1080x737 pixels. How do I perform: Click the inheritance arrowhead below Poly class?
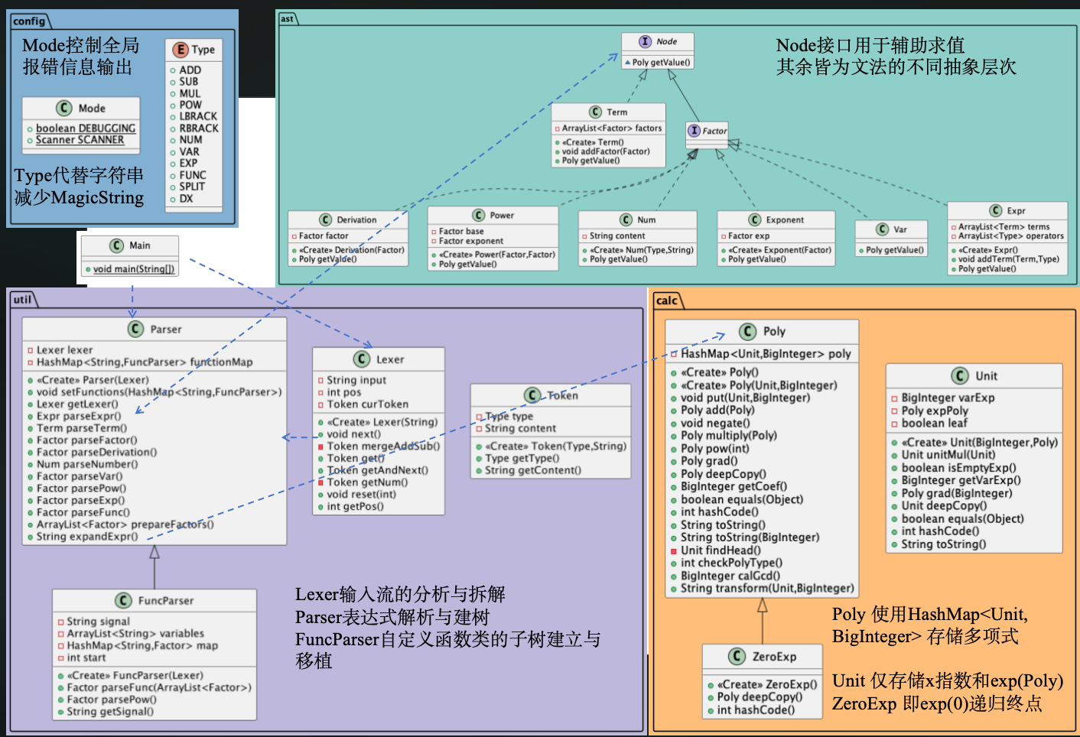coord(763,606)
